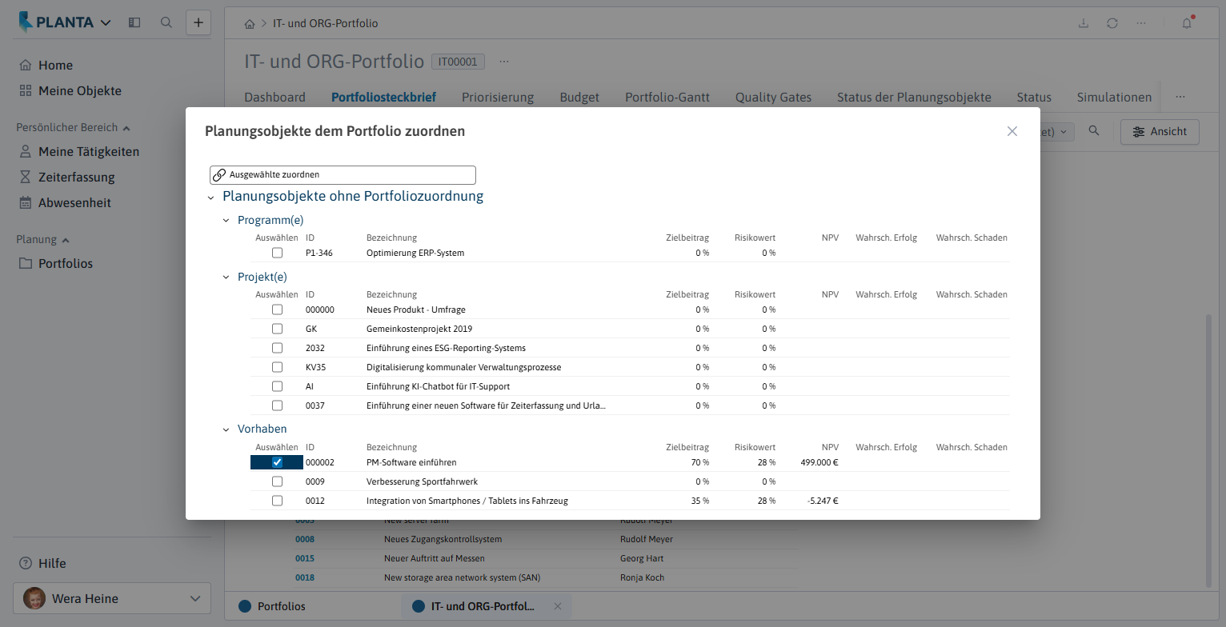Select Einführung KI-Chatbot für IT-Support checkbox
1226x627 pixels.
[277, 386]
